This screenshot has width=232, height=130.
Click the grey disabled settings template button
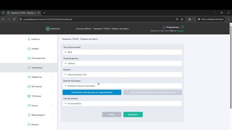pos(153,92)
